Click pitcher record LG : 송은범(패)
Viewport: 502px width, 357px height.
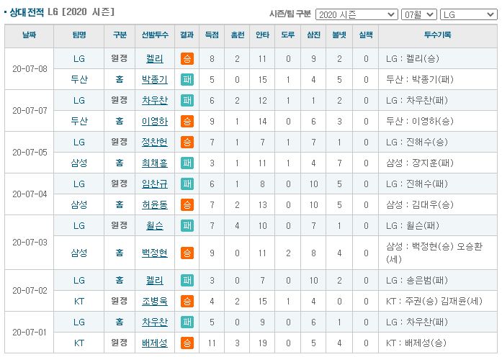[416, 281]
